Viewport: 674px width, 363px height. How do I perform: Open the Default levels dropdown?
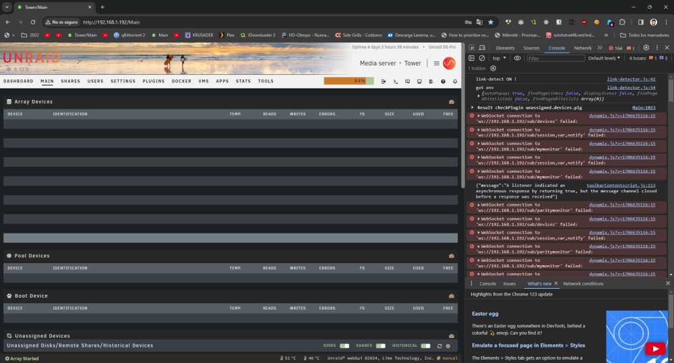pos(604,58)
